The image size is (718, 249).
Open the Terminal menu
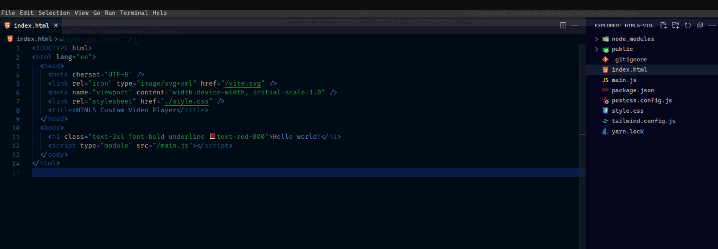pyautogui.click(x=134, y=13)
